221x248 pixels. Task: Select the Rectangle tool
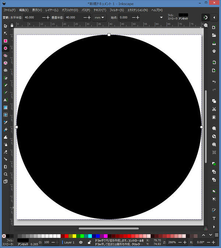6,41
